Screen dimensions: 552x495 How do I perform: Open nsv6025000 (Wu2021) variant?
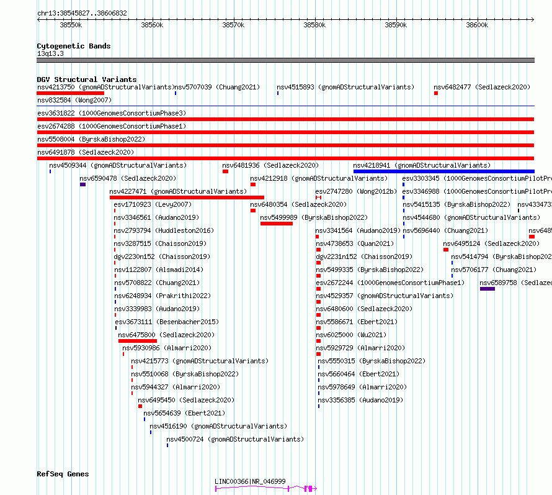pos(351,335)
